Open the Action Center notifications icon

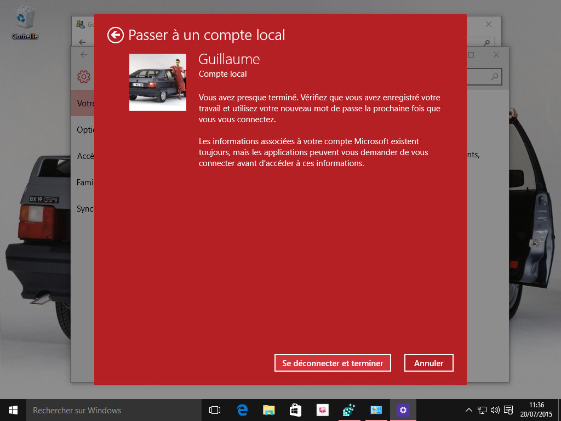(508, 410)
